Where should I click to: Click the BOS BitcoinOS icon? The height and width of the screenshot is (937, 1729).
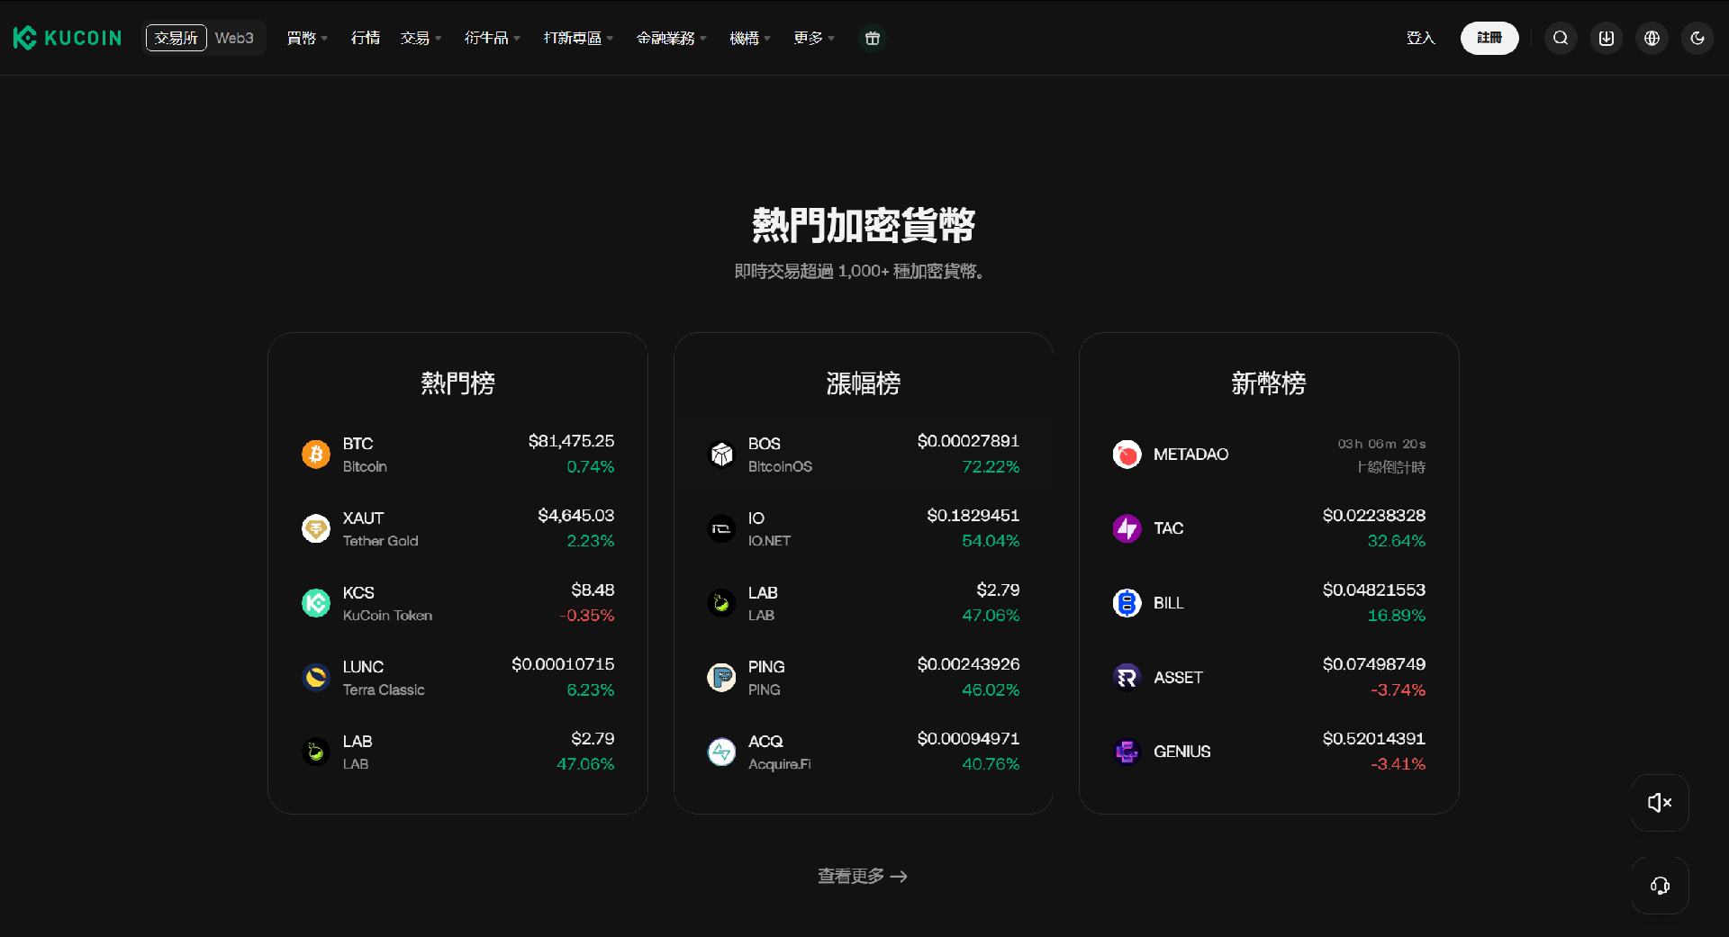pos(721,455)
